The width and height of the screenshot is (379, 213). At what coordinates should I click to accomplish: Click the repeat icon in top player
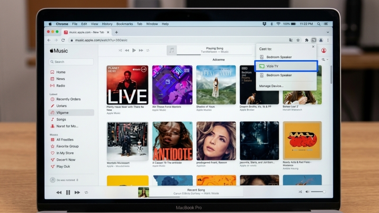[148, 51]
